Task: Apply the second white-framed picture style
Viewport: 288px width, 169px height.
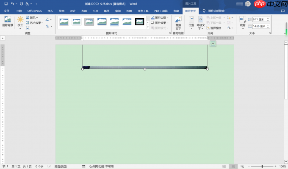Action: 76,22
